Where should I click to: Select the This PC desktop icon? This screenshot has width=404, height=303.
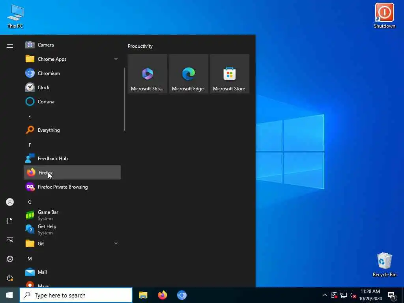pyautogui.click(x=15, y=16)
